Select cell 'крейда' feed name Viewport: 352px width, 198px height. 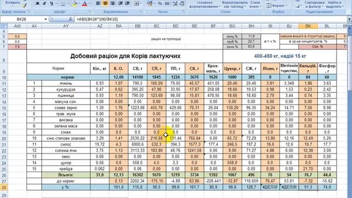click(x=66, y=169)
